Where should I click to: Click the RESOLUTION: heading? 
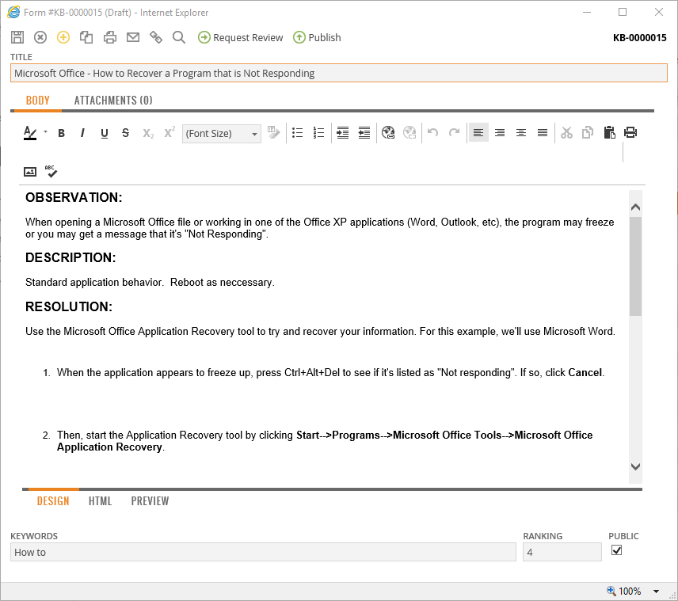69,306
